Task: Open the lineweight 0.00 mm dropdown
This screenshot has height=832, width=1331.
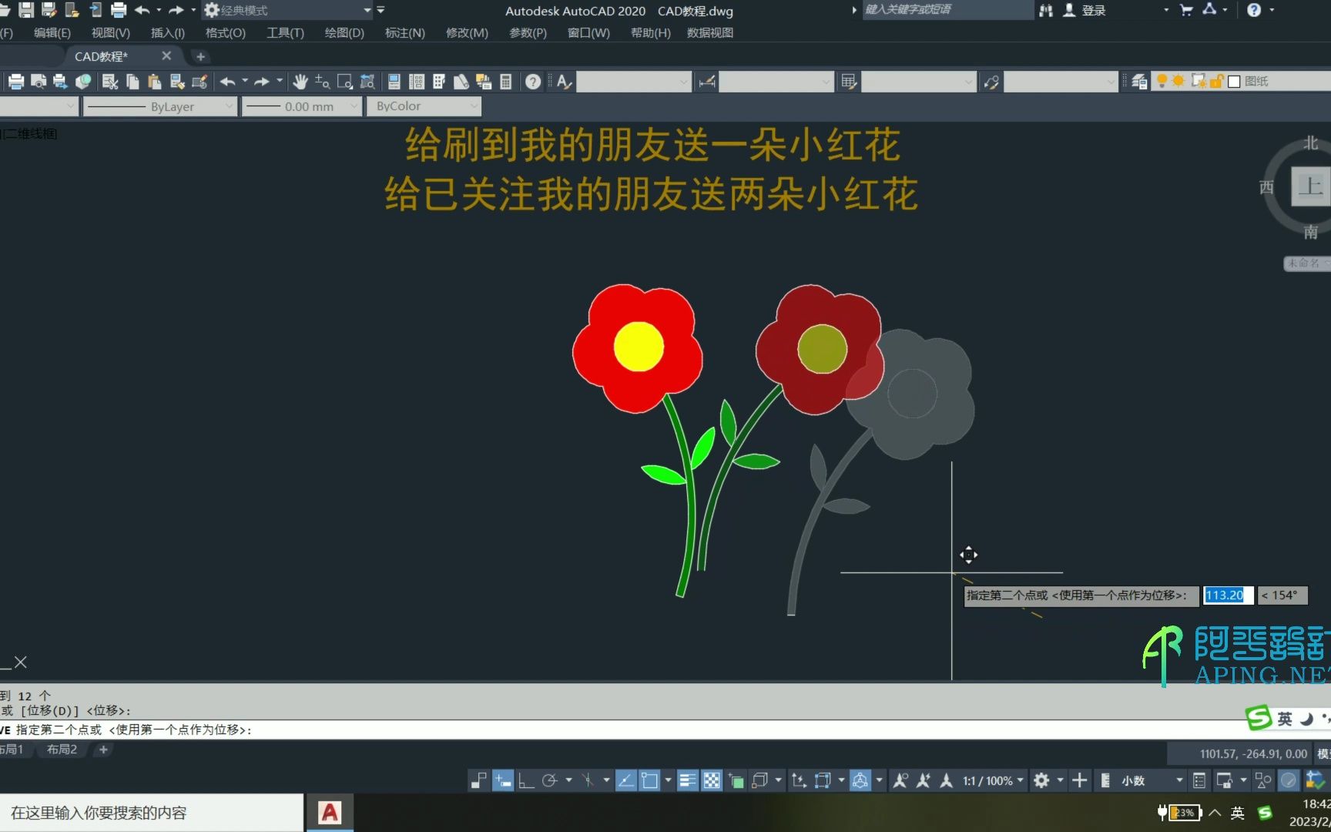Action: (x=302, y=106)
